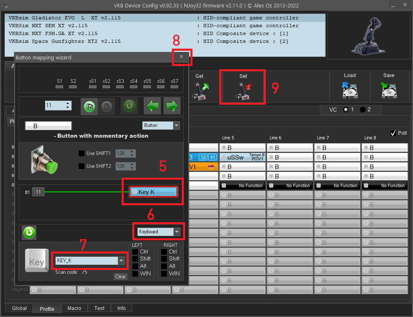This screenshot has height=317, width=413.
Task: Click the grey paste button in wizard
Action: tap(107, 106)
